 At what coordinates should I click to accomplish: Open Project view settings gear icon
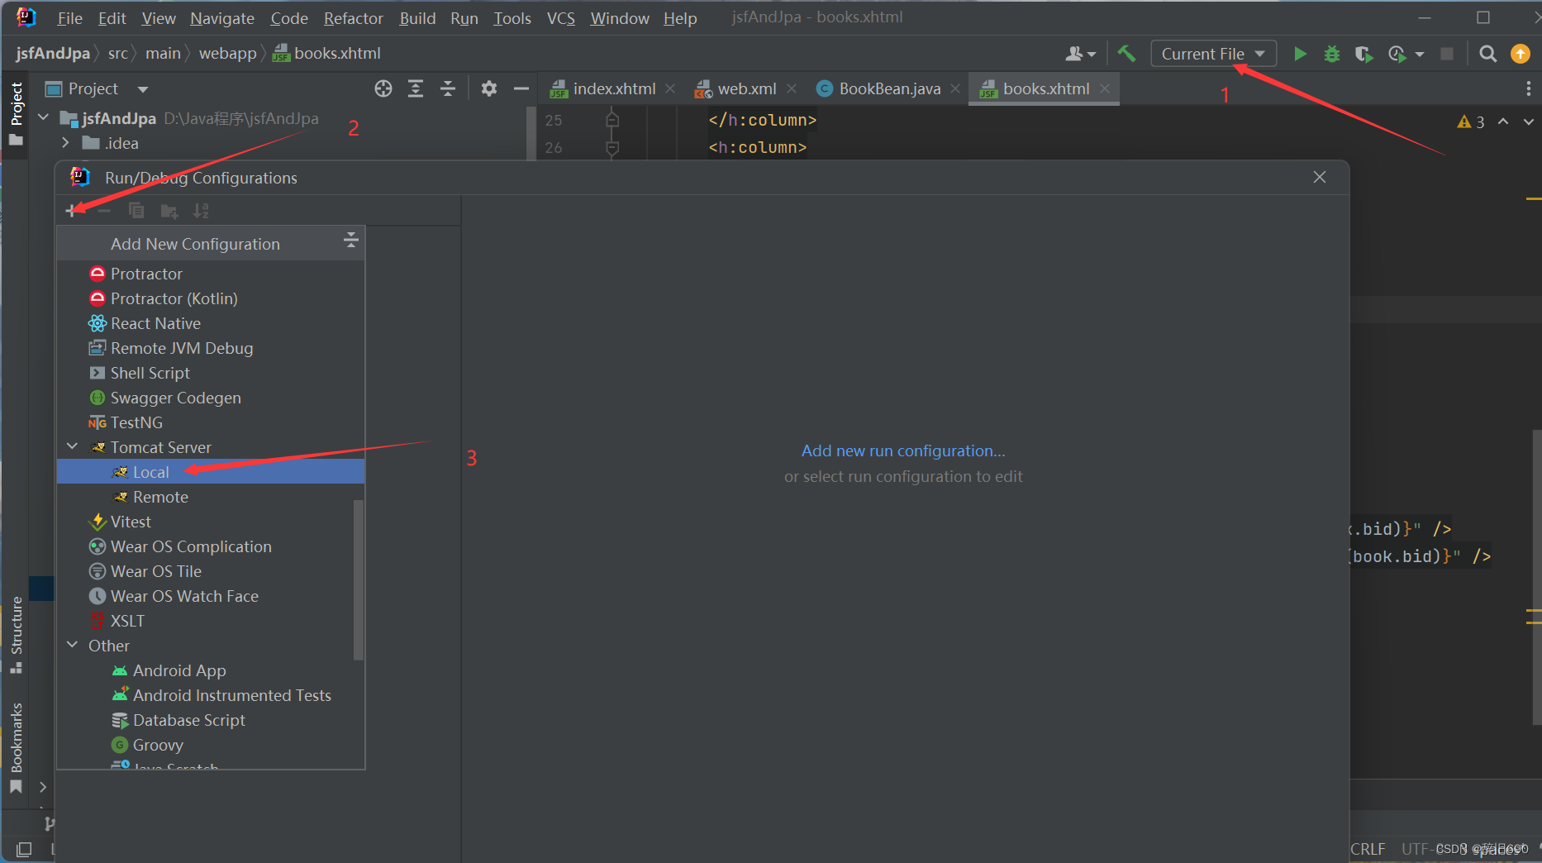pyautogui.click(x=488, y=88)
